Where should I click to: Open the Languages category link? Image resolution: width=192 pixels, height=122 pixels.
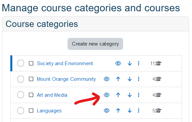click(49, 111)
